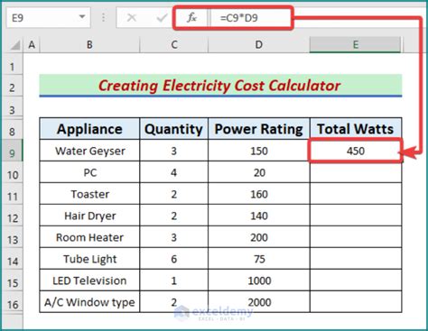Click the title cell Creating Electricity Cost Calculator

tap(220, 86)
